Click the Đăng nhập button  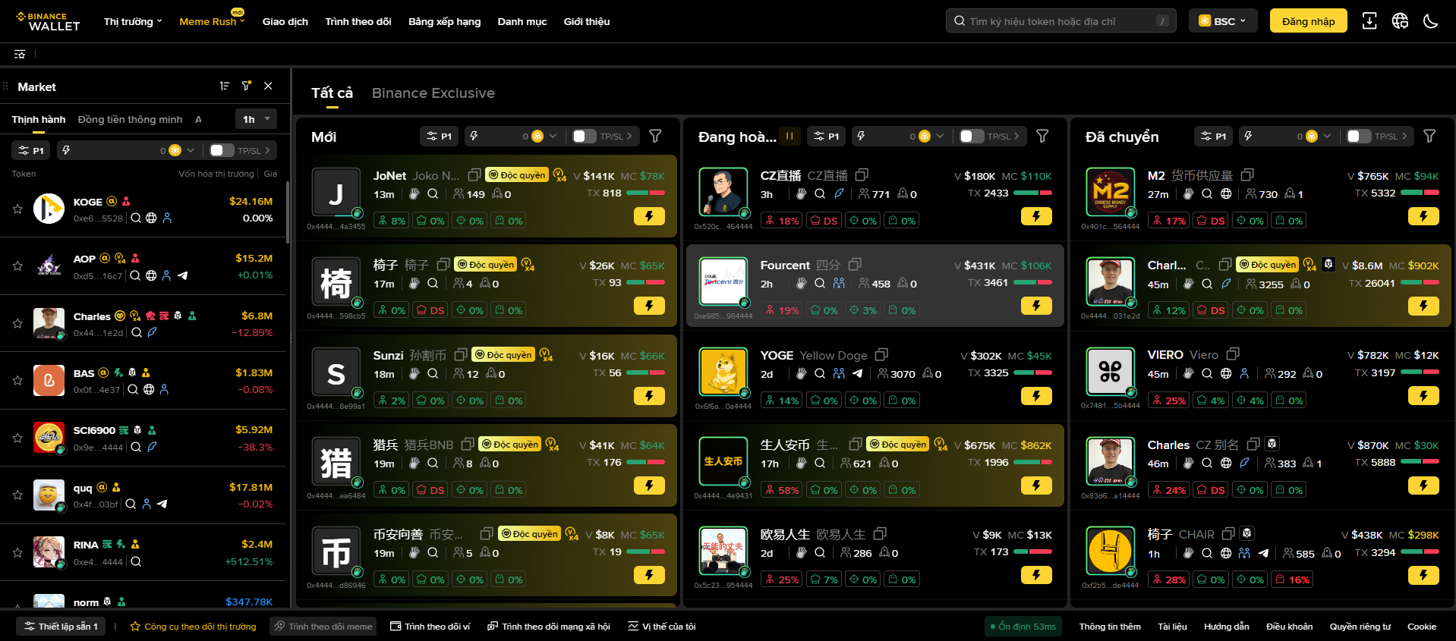[x=1308, y=21]
